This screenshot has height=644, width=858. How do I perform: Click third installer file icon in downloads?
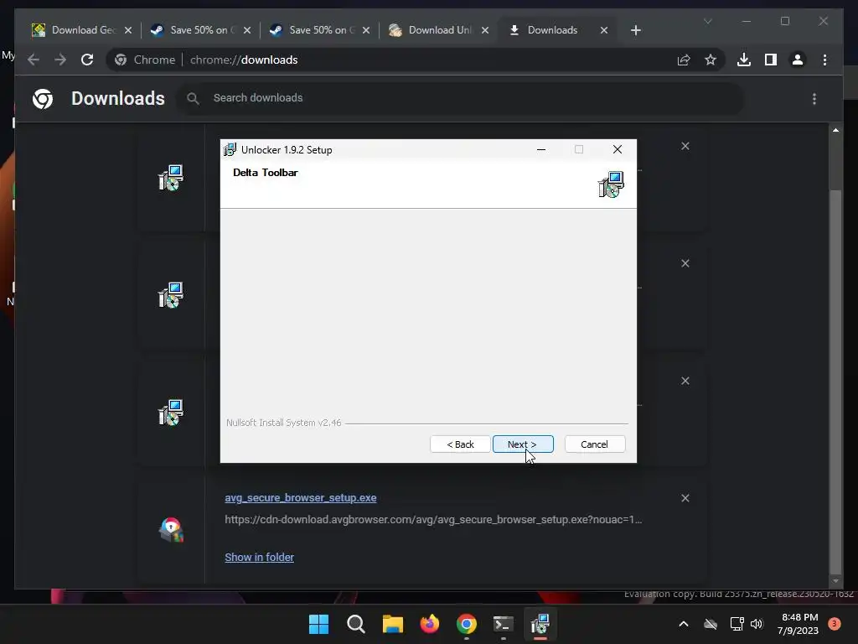coord(171,413)
